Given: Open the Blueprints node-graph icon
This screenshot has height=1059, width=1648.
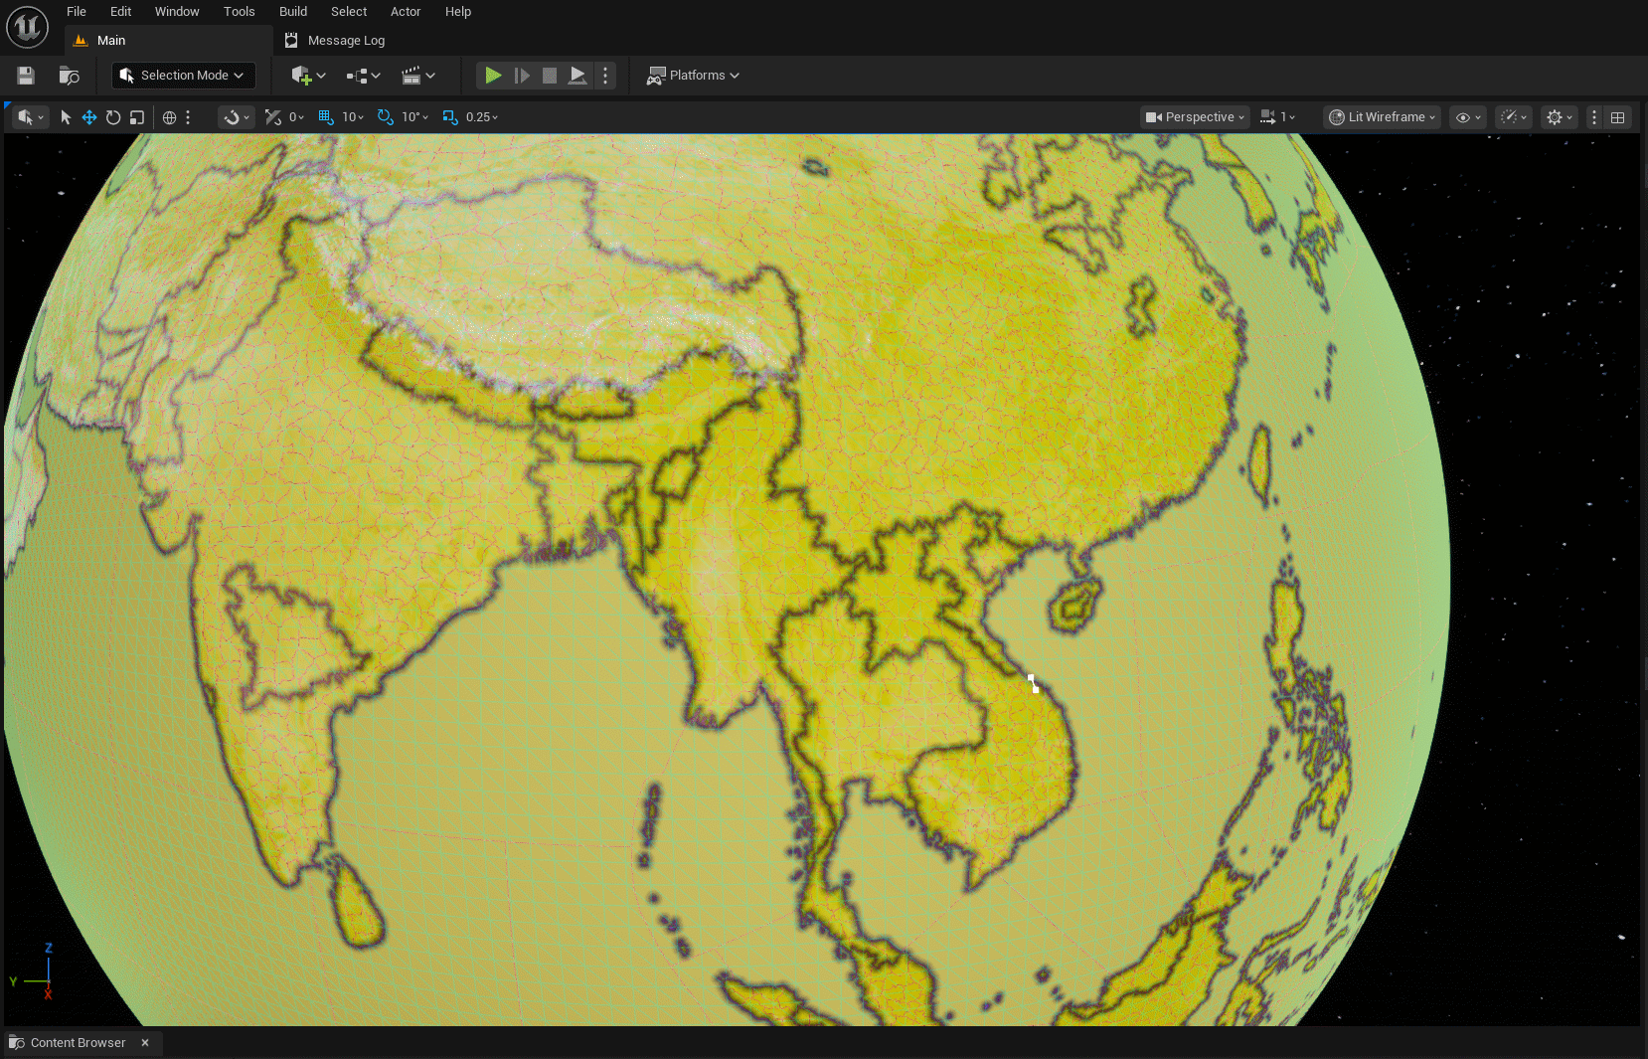Looking at the screenshot, I should (x=357, y=76).
